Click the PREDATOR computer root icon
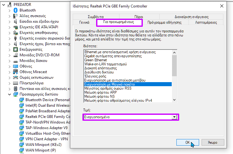 pos(10,5)
